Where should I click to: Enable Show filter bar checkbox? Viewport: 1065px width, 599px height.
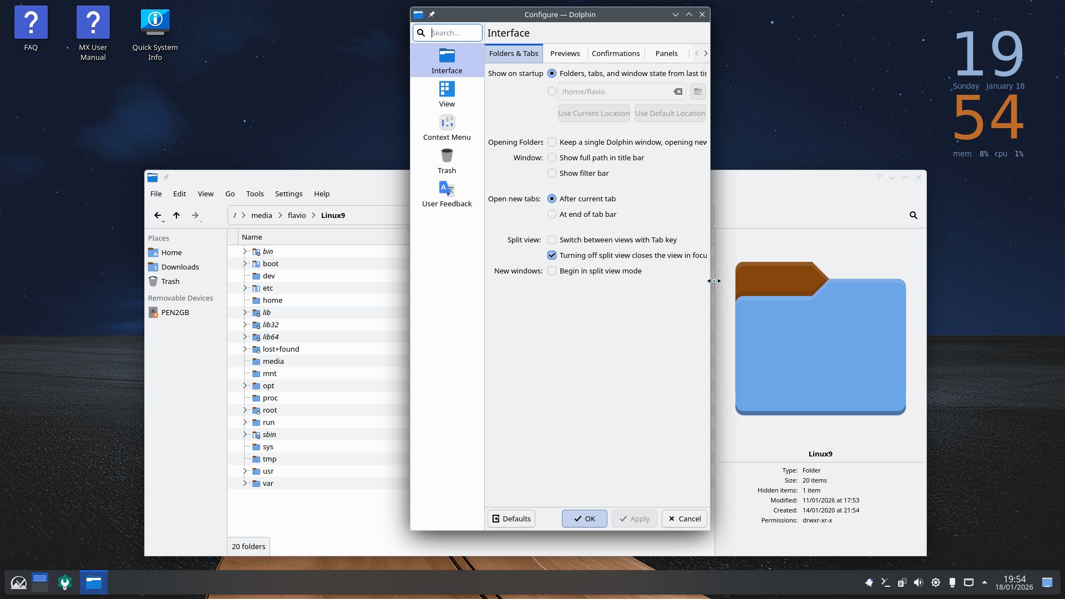pyautogui.click(x=552, y=173)
